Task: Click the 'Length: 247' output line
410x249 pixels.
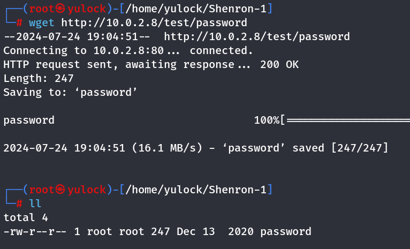Action: tap(39, 78)
